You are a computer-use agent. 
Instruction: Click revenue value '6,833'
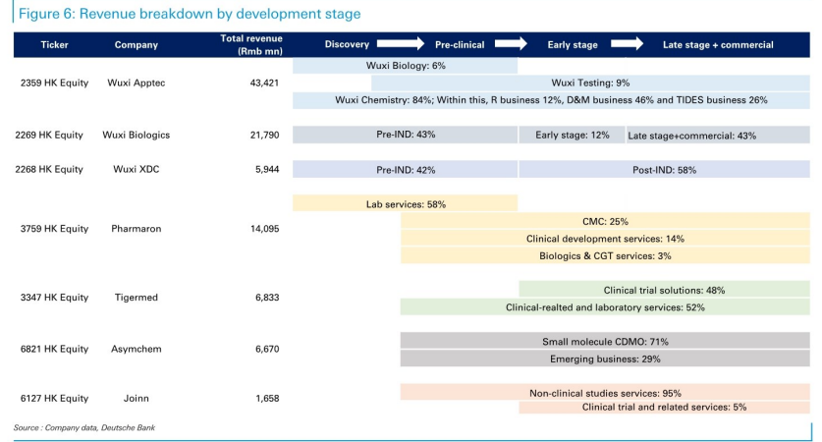point(267,298)
